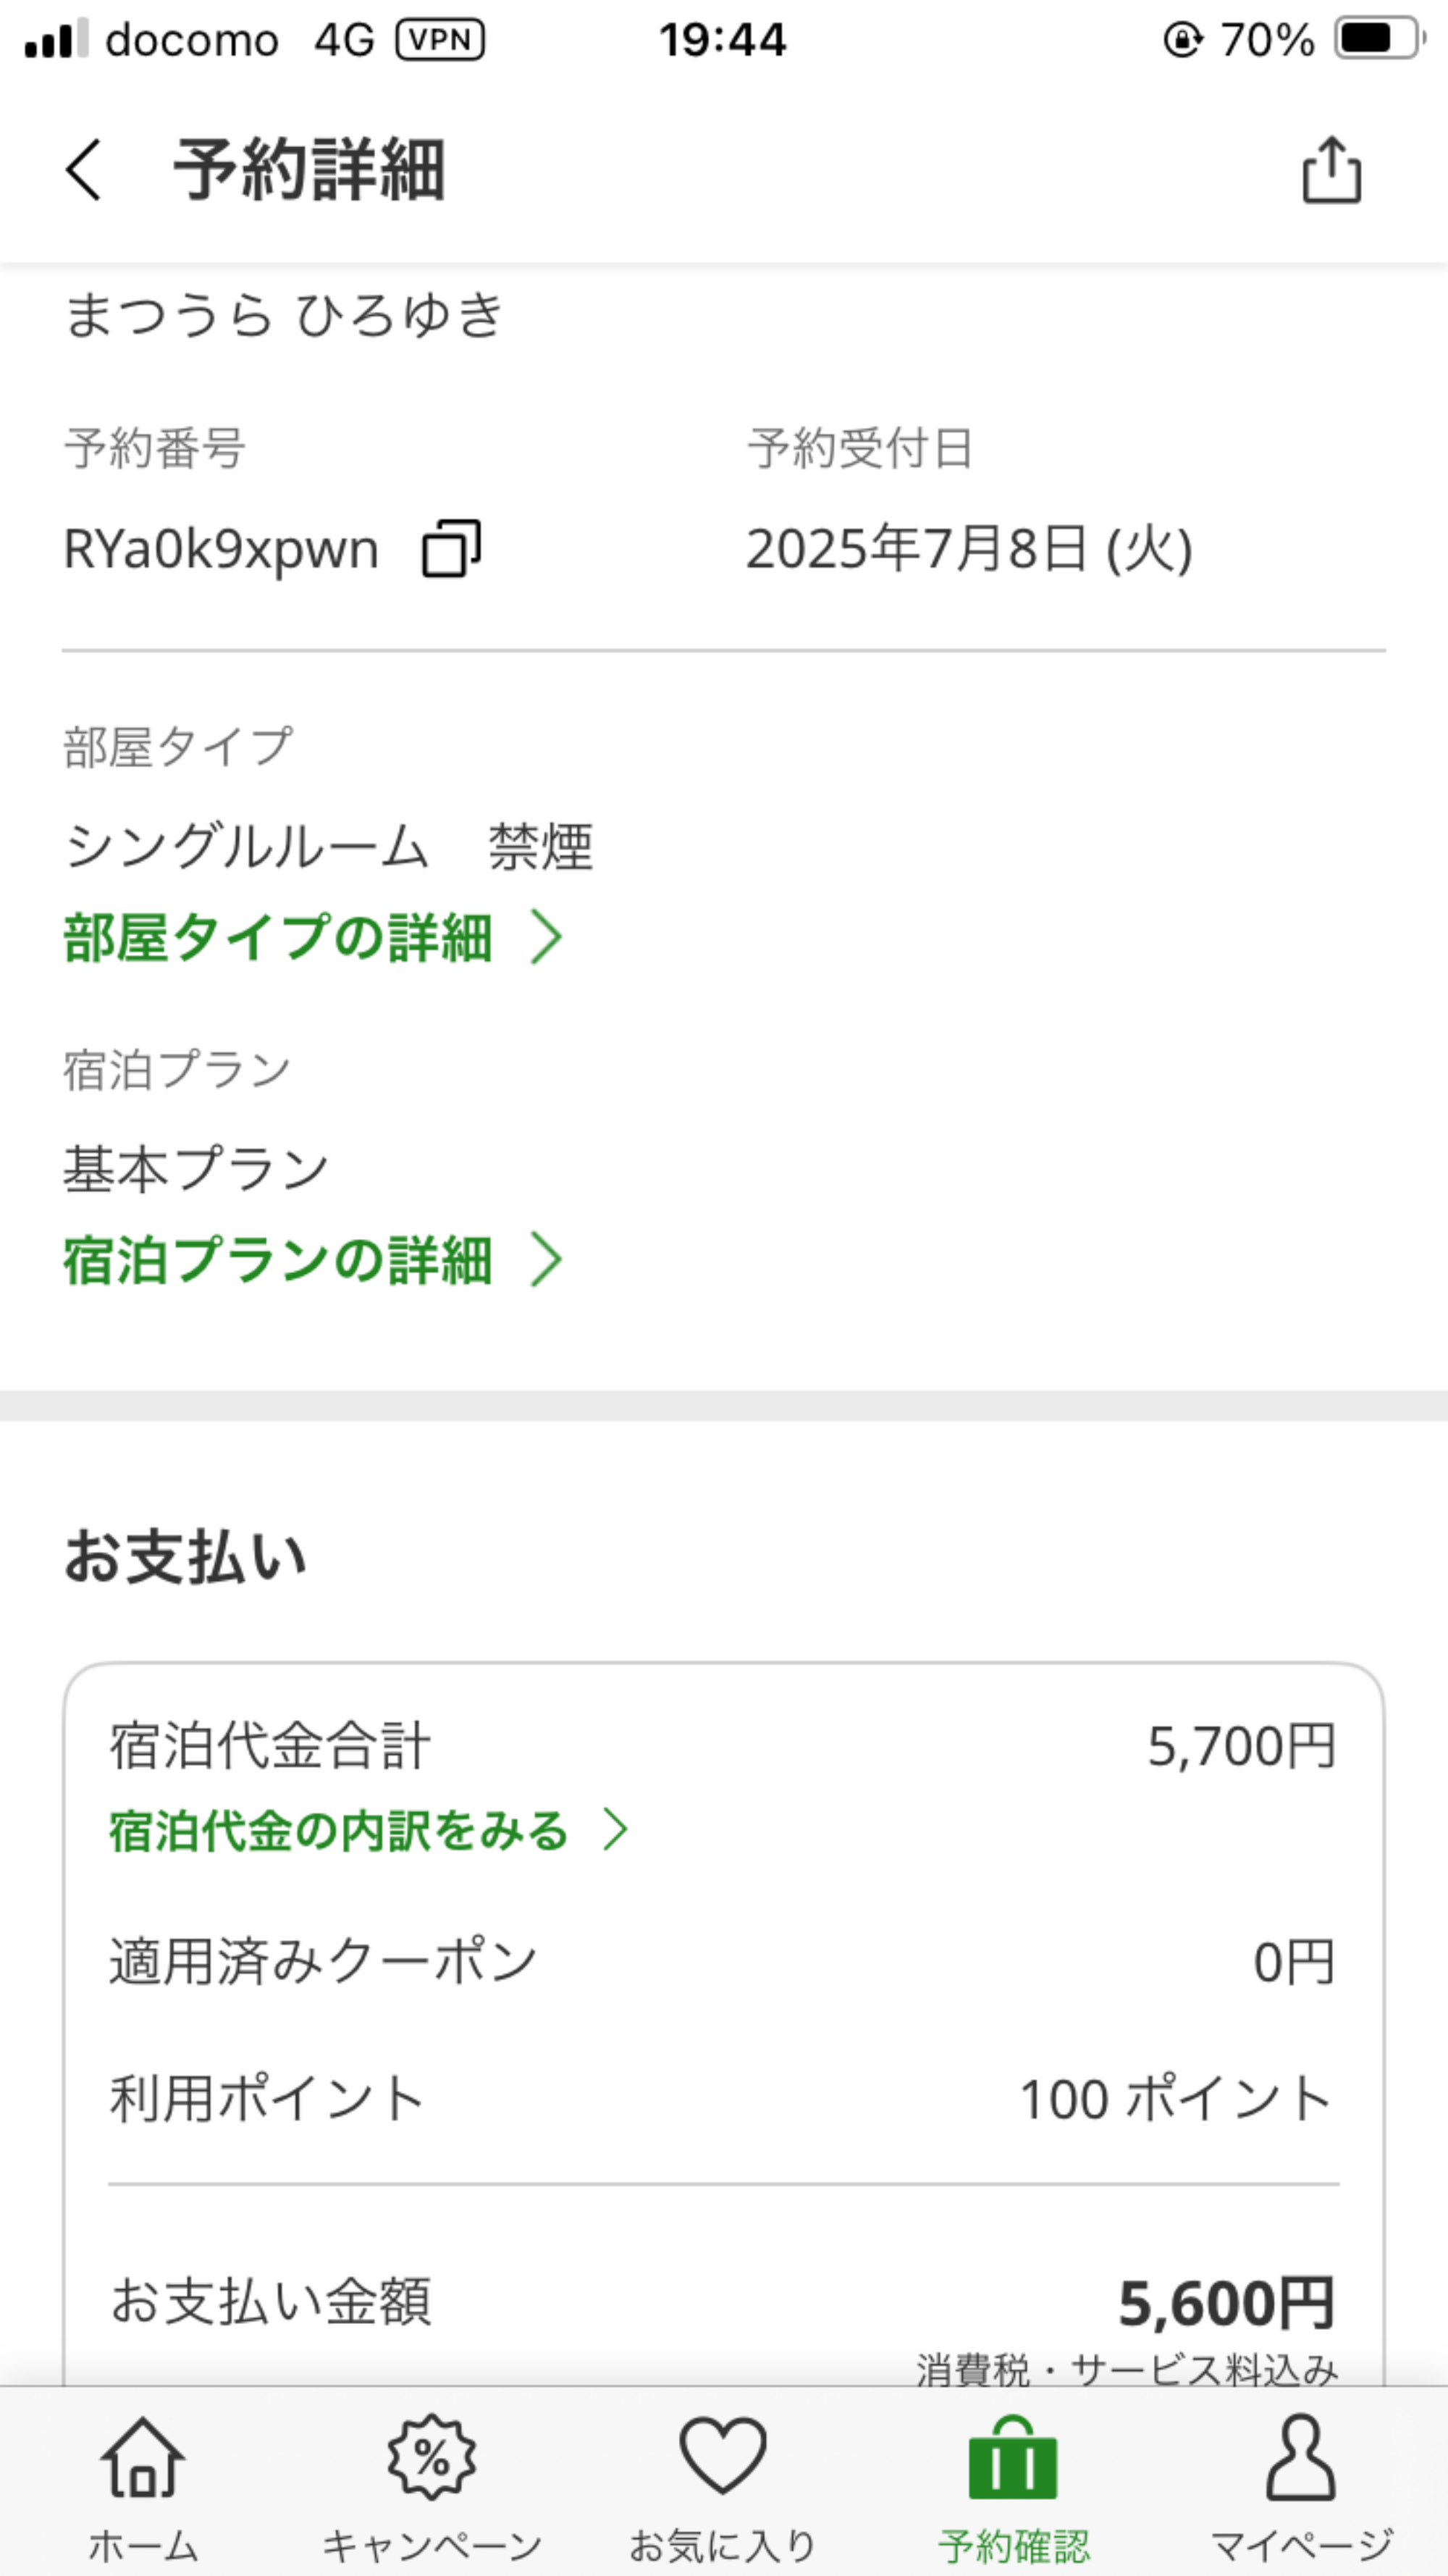The width and height of the screenshot is (1448, 2576).
Task: Switch to the キャンペーン tab label
Action: coord(432,2546)
